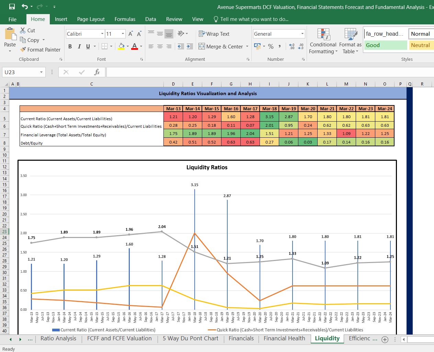Click the Insert Function fx icon
This screenshot has width=434, height=352.
click(97, 72)
